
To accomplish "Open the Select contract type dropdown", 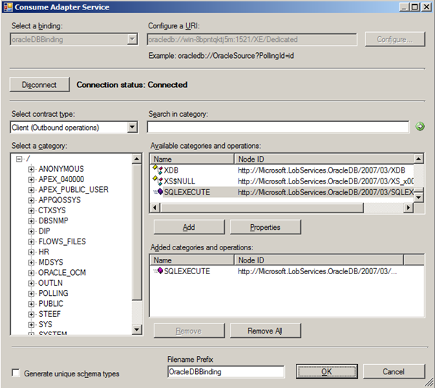I will pos(132,128).
